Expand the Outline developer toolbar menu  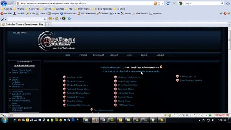103,13
